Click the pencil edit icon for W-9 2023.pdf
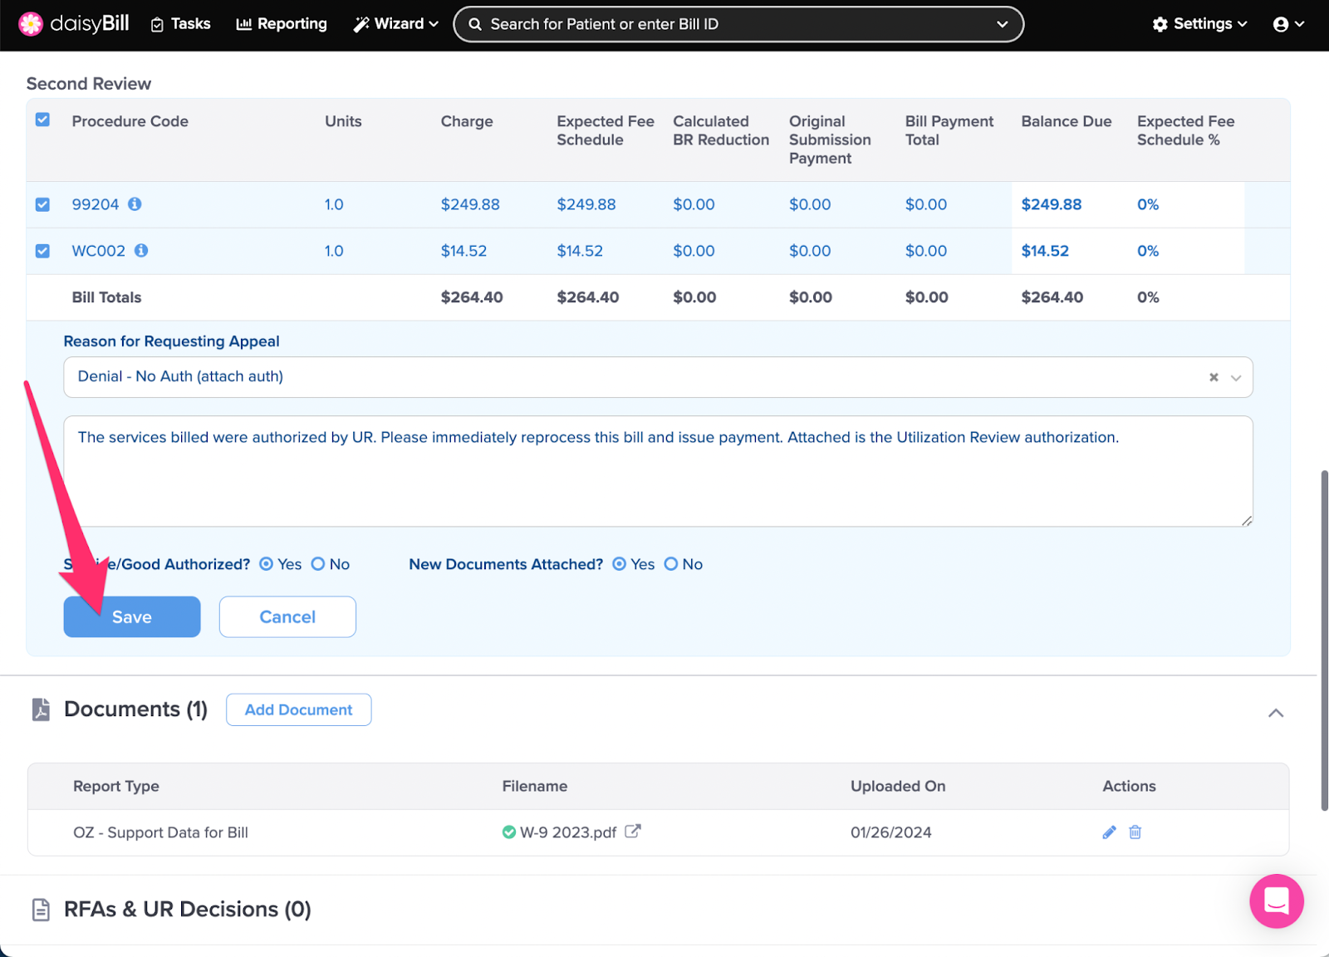The height and width of the screenshot is (957, 1329). pyautogui.click(x=1109, y=832)
